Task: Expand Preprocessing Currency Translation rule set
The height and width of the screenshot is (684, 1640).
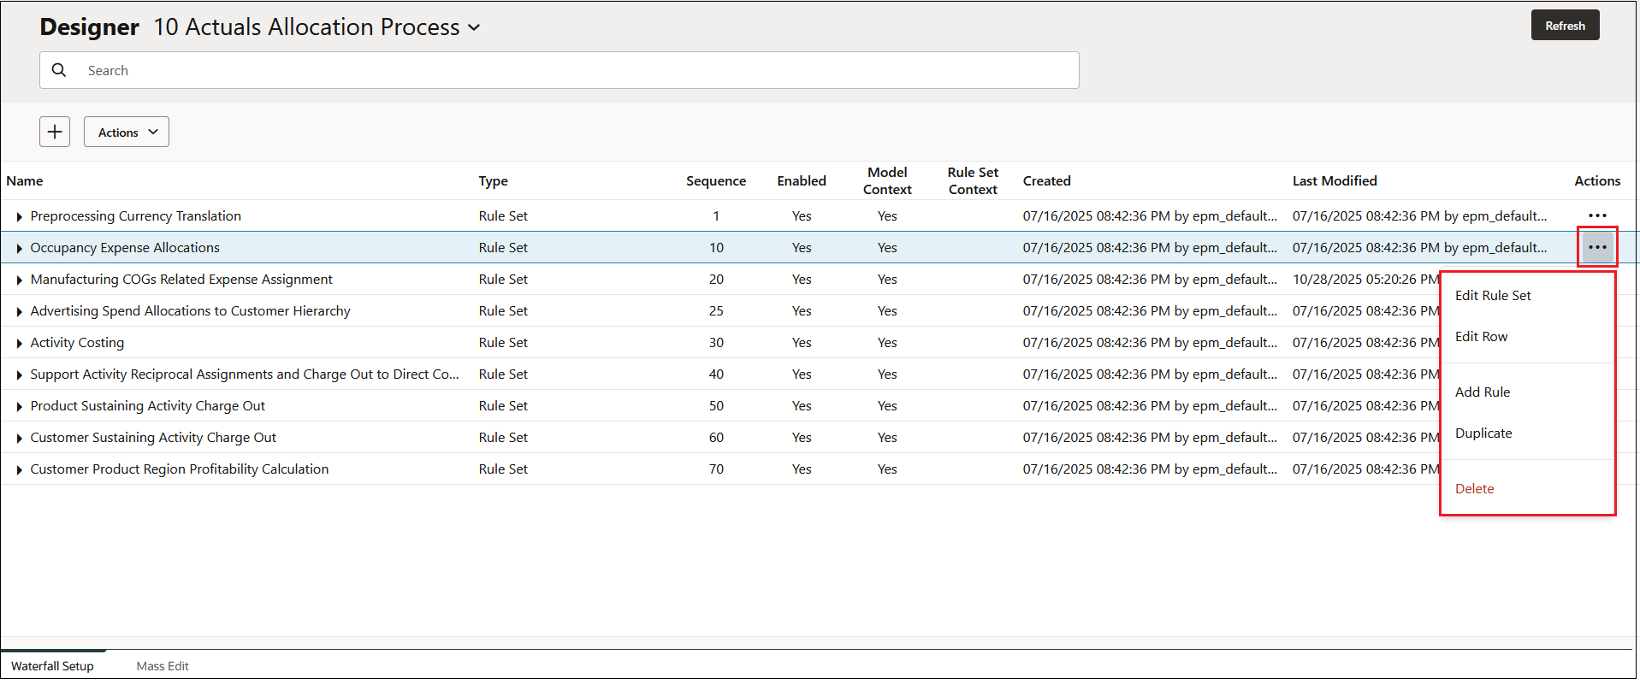Action: click(x=19, y=216)
